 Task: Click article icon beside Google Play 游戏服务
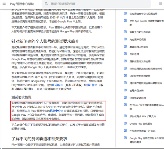pyautogui.click(x=125, y=123)
